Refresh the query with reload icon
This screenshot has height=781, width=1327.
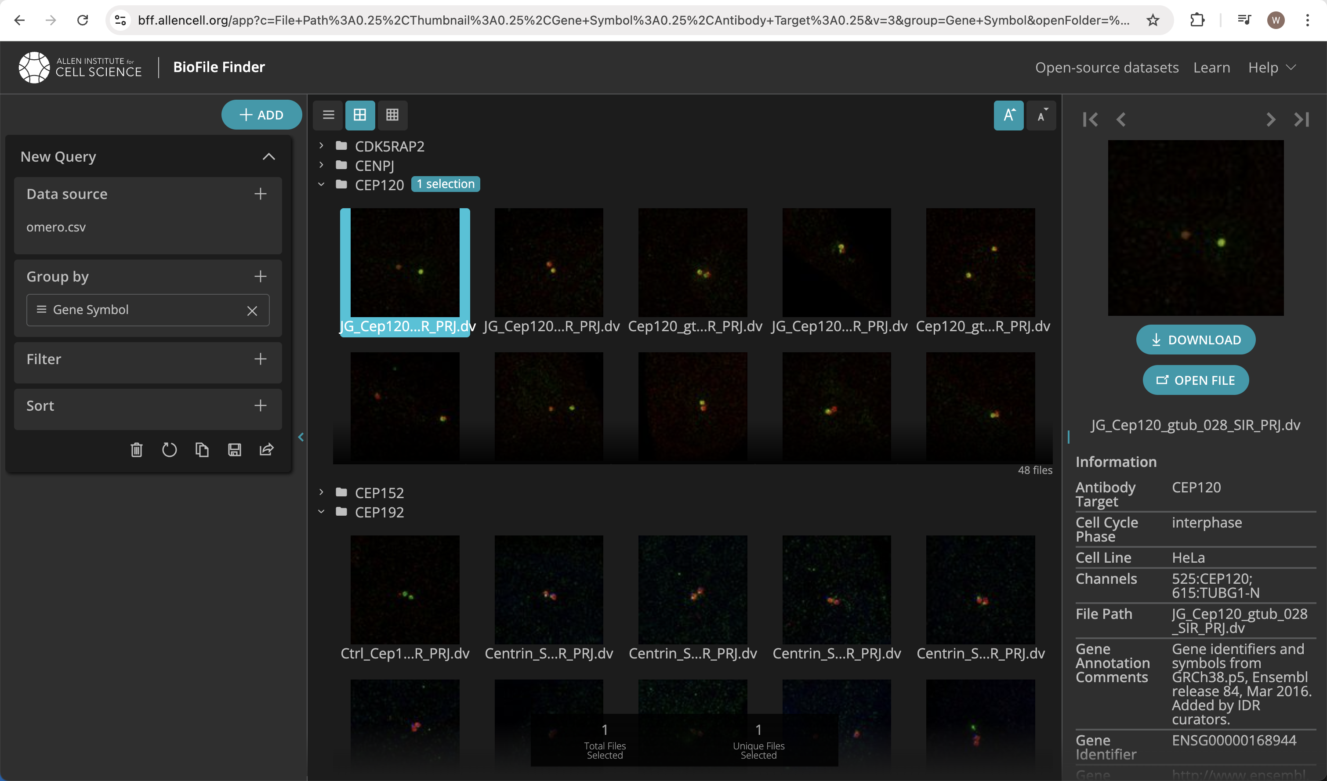point(169,449)
